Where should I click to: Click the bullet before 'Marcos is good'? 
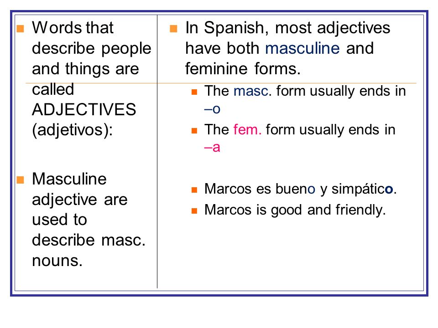coord(194,211)
